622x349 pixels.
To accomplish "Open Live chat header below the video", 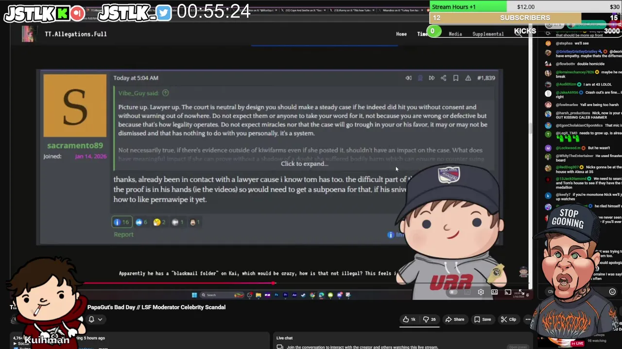I will click(x=284, y=338).
